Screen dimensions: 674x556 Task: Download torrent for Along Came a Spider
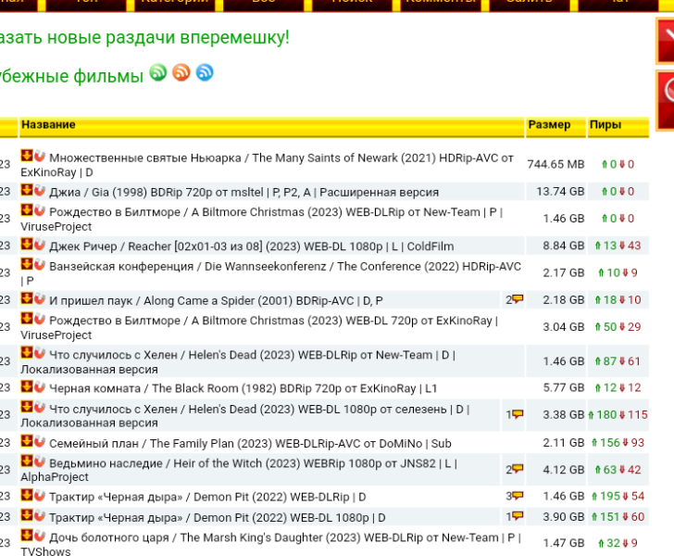pos(27,298)
